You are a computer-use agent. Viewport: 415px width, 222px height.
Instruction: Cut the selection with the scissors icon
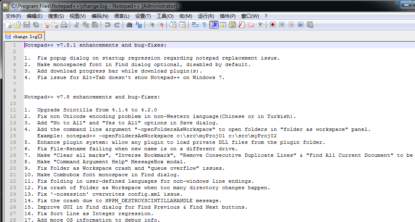(77, 25)
